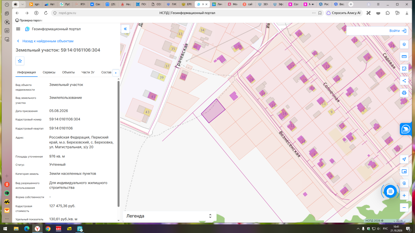Switch to the Объекты tab
415x233 pixels.
point(68,72)
